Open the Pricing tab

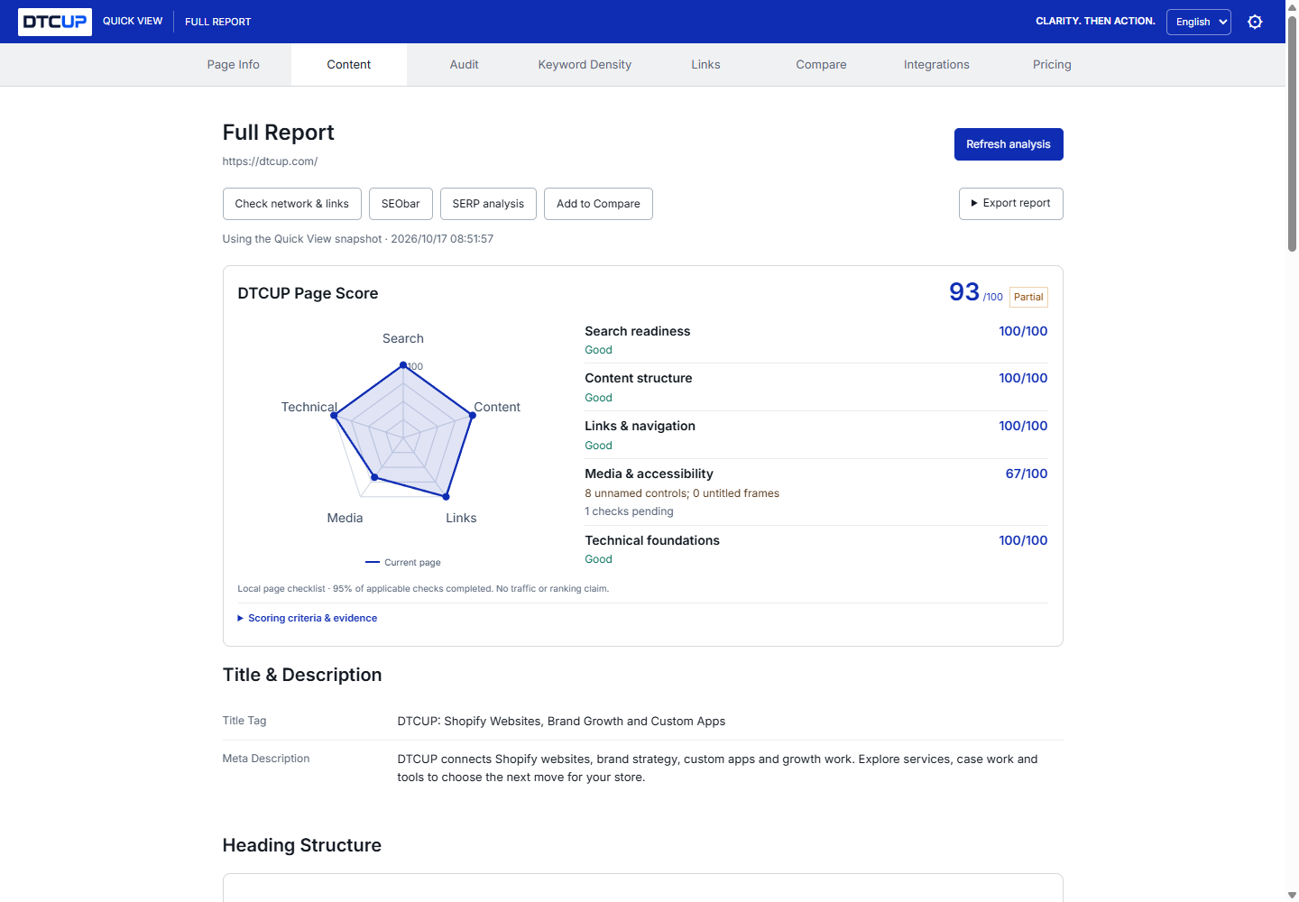click(1053, 65)
